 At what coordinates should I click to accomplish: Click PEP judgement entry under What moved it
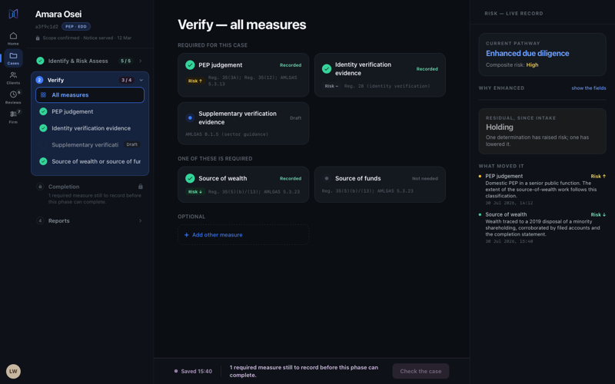[x=542, y=190]
